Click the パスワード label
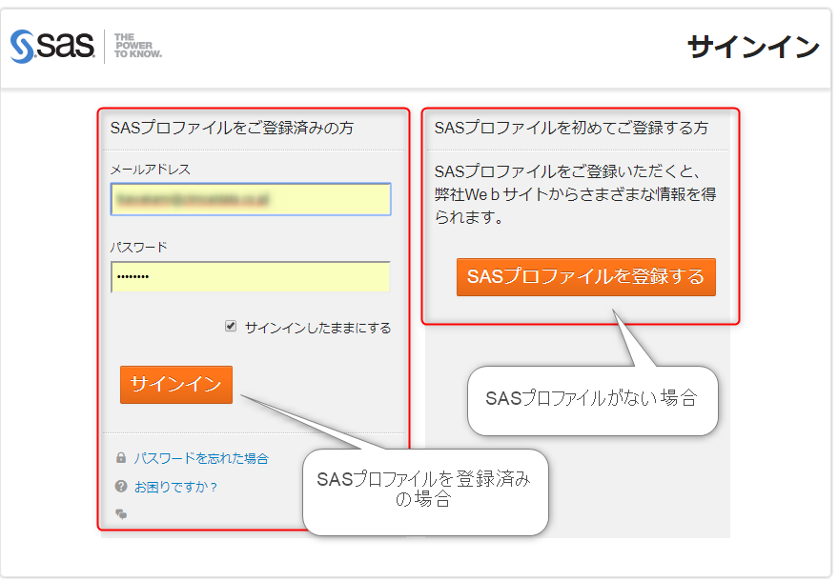Screen dimensions: 838x581 (x=138, y=247)
